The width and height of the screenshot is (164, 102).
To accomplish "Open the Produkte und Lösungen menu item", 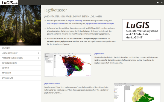I will [20, 58].
